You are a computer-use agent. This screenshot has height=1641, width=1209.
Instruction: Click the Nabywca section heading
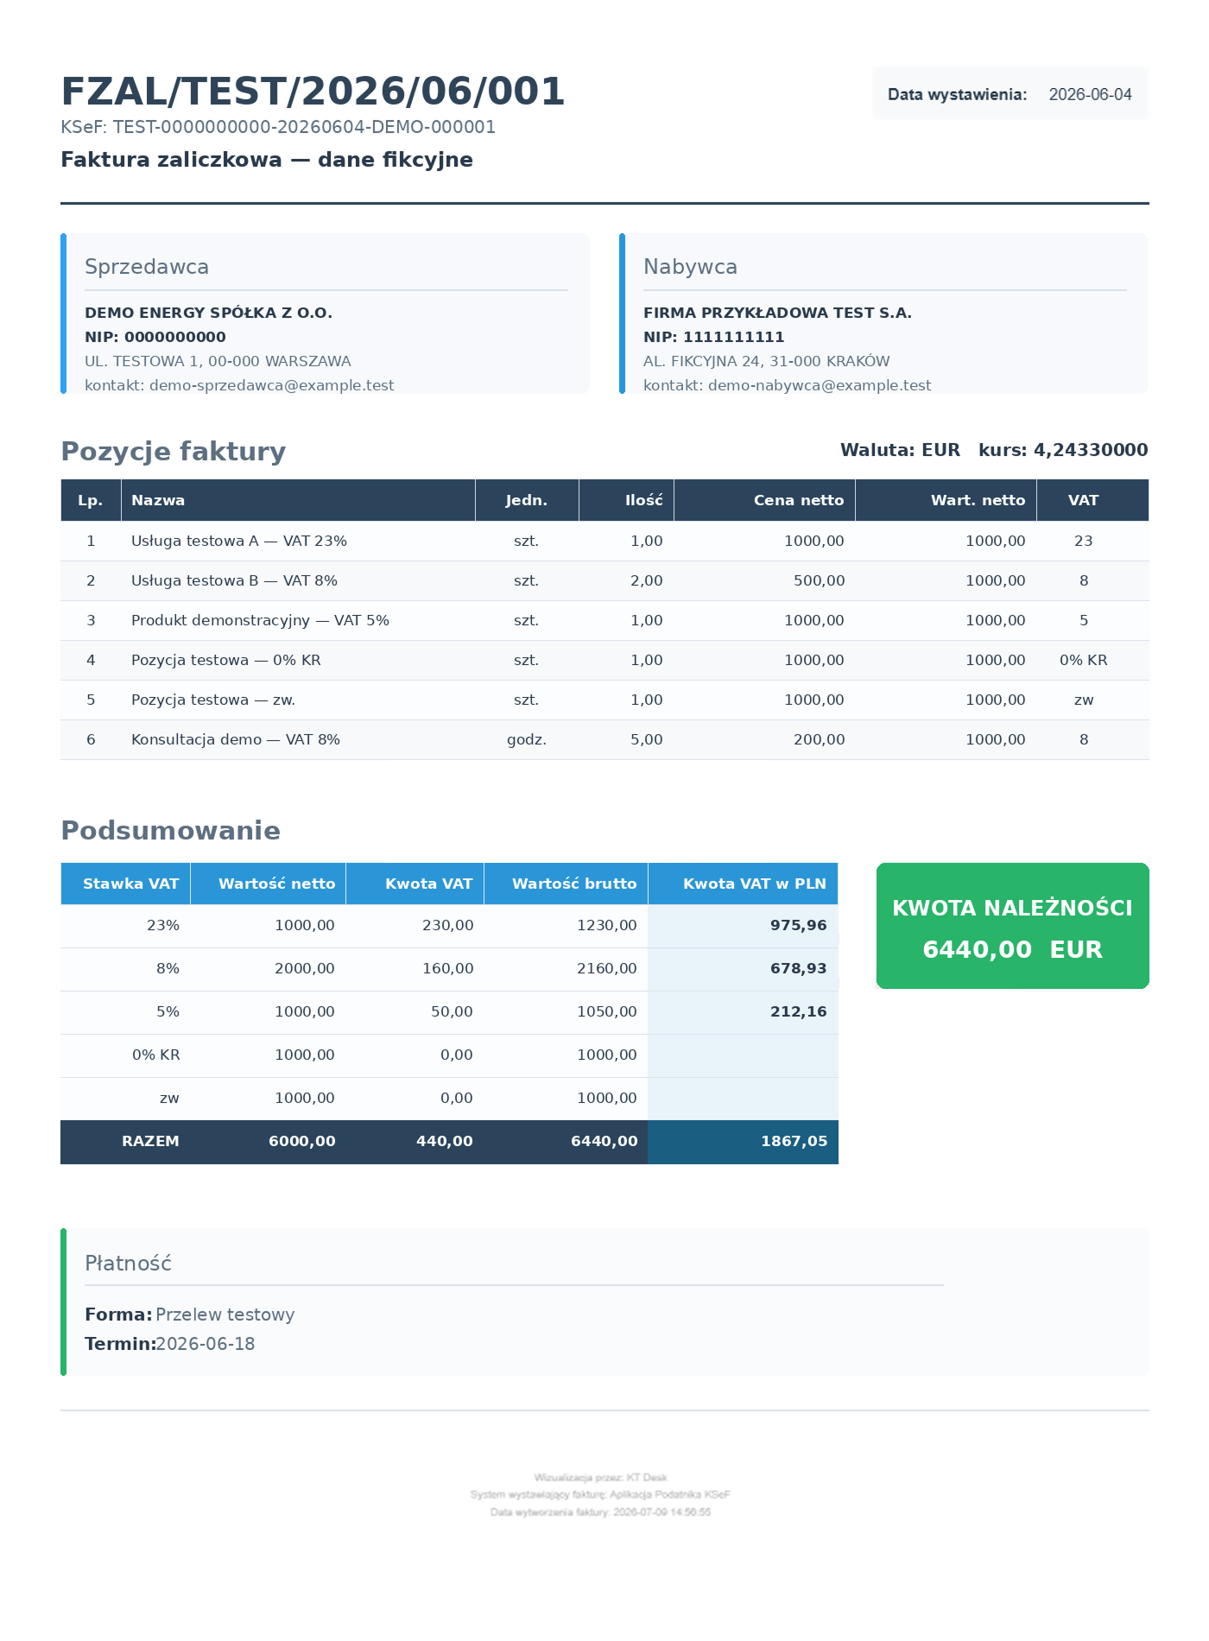click(x=690, y=267)
